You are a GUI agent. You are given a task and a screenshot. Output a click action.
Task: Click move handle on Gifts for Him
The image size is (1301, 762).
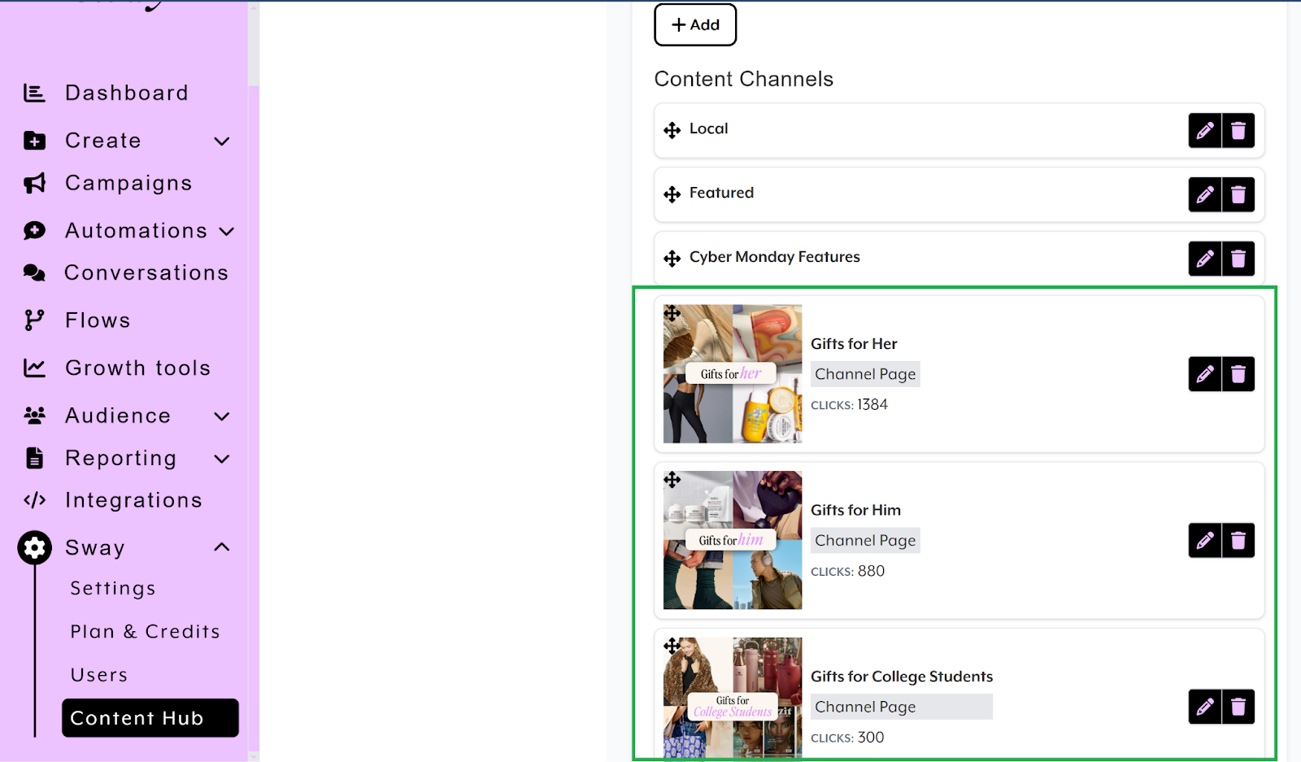(672, 480)
